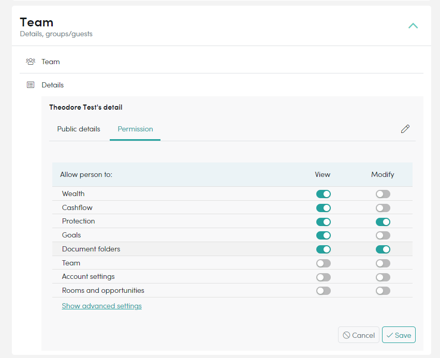Screen dimensions: 440x358
Task: Enable Team View permission toggle
Action: pos(323,263)
